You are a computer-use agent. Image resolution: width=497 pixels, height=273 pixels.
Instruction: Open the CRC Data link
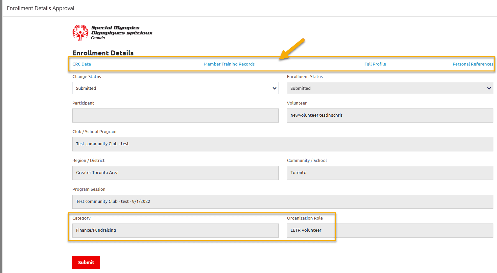pyautogui.click(x=82, y=64)
